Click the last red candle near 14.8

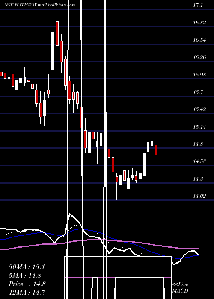click(x=156, y=150)
